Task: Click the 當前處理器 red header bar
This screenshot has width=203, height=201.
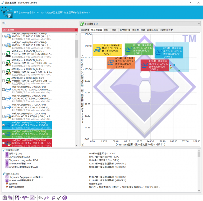Action: [x=40, y=30]
